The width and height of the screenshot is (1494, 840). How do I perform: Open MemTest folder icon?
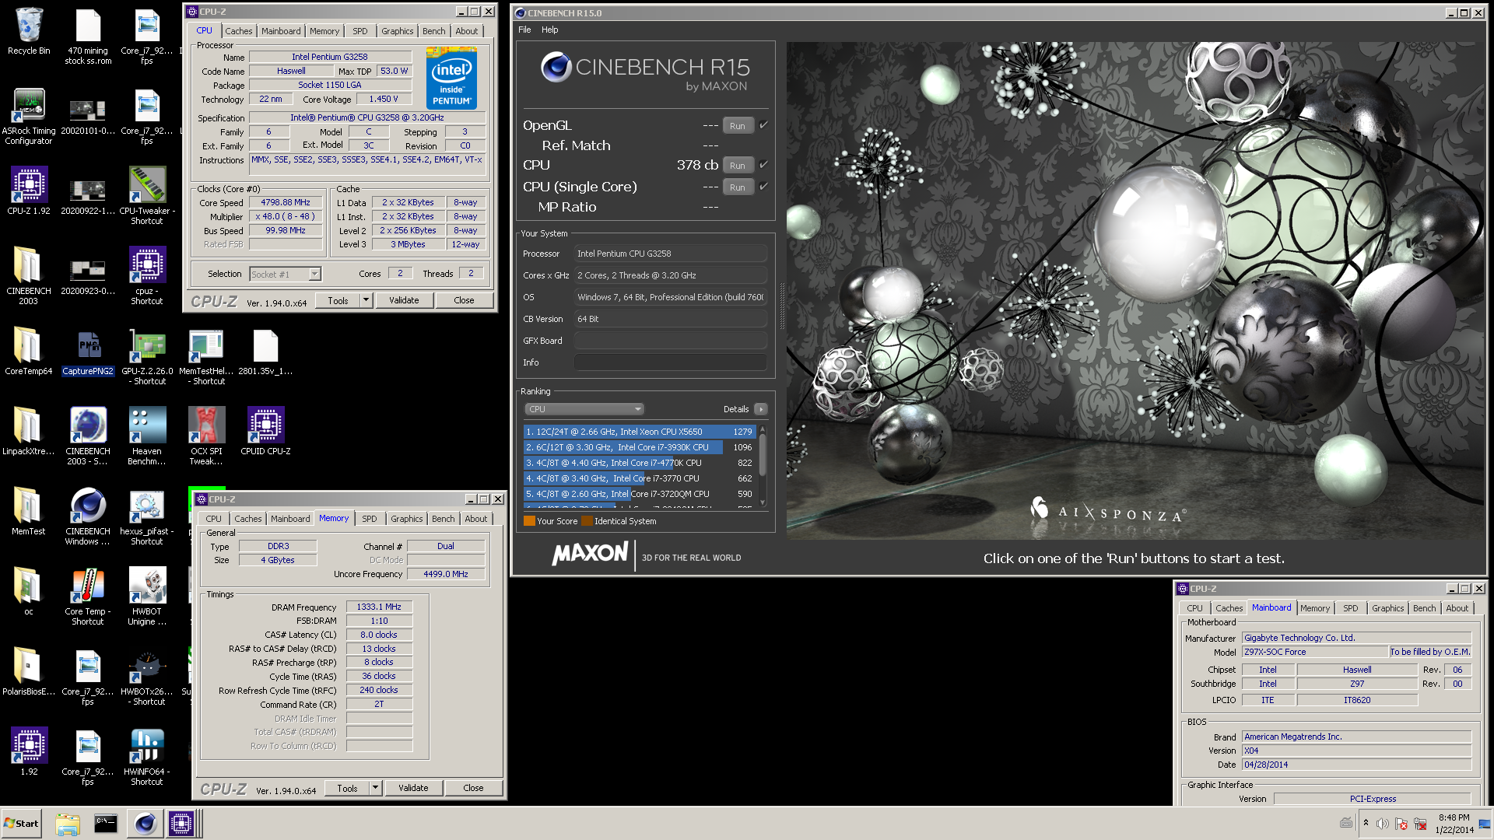(x=29, y=511)
